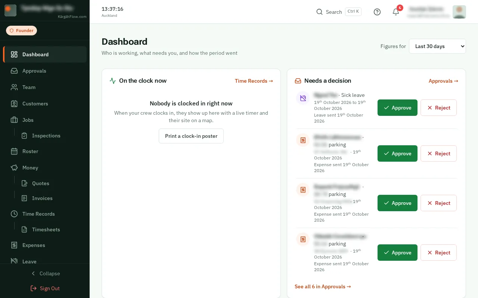Viewport: 478px width, 298px height.
Task: Click the search magnifier icon
Action: pos(319,12)
